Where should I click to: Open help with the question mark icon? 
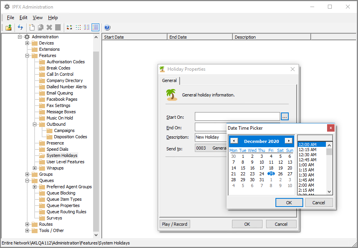(x=107, y=28)
